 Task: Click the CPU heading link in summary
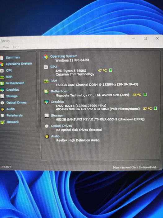(x=53, y=67)
